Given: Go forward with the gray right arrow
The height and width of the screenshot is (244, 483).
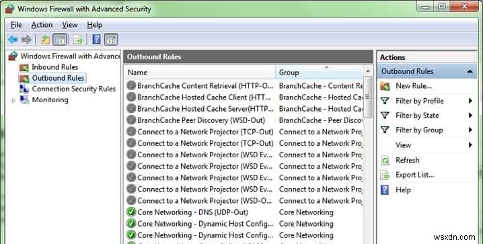Looking at the screenshot, I should pyautogui.click(x=26, y=40).
